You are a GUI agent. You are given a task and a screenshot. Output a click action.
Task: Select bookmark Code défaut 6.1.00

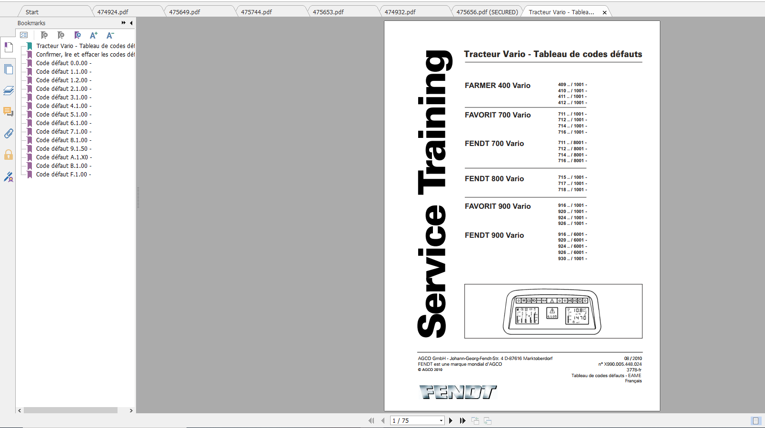click(x=64, y=123)
